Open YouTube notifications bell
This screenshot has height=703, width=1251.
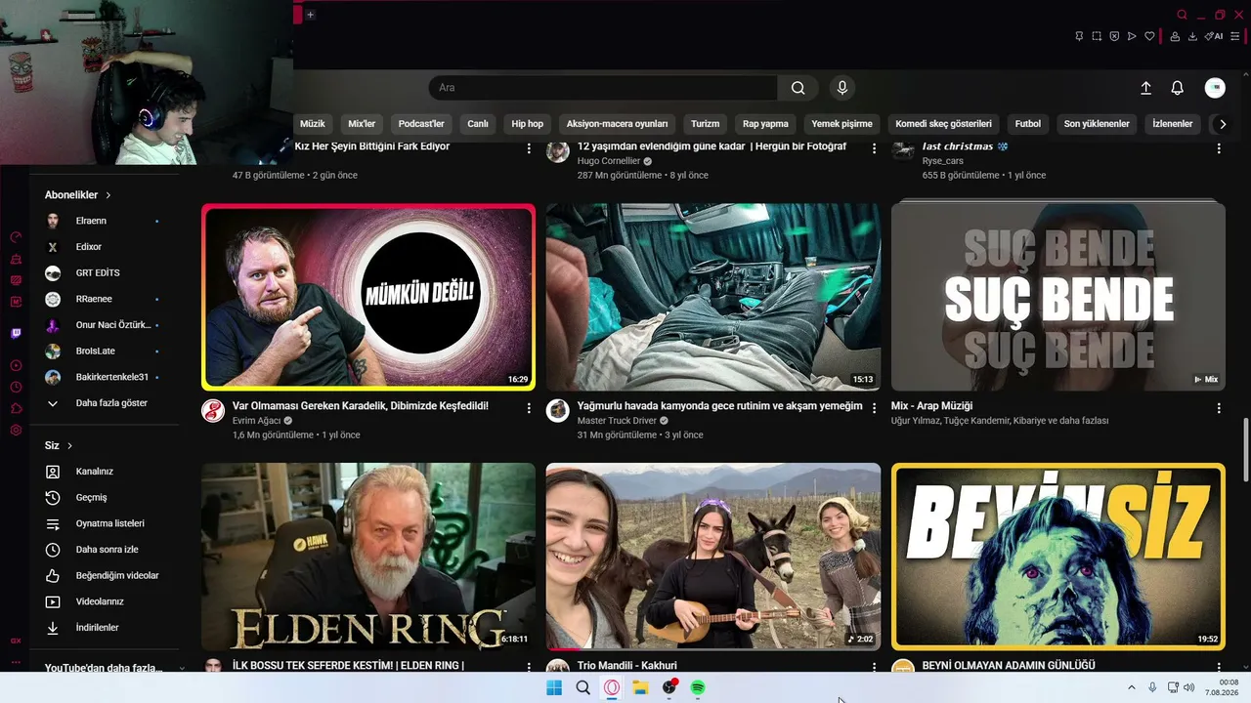click(x=1178, y=88)
